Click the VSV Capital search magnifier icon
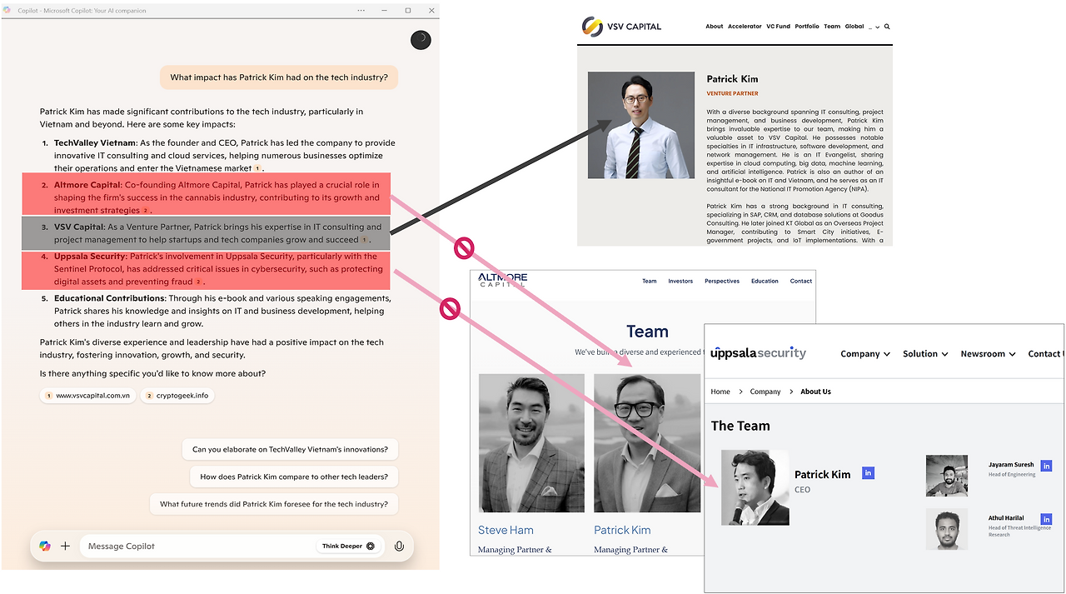Screen dimensions: 1066x594 [x=887, y=27]
